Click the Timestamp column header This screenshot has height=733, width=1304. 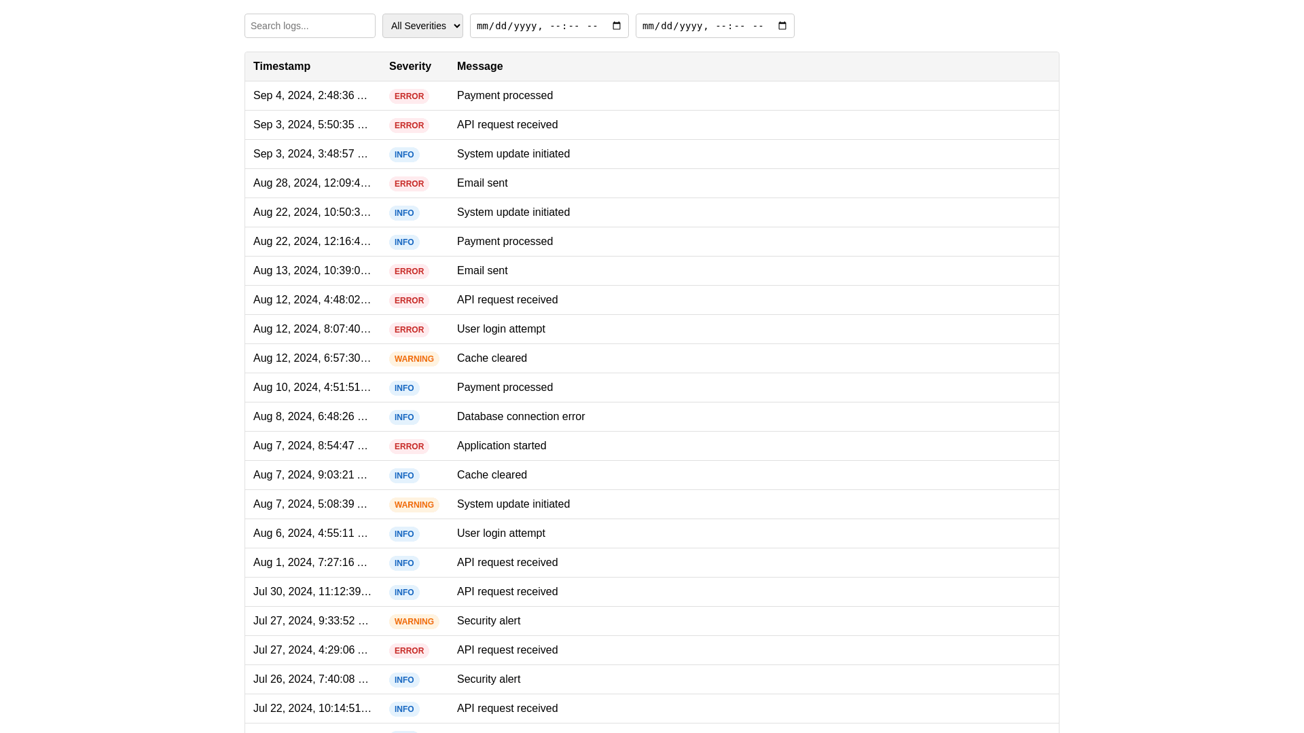coord(282,67)
